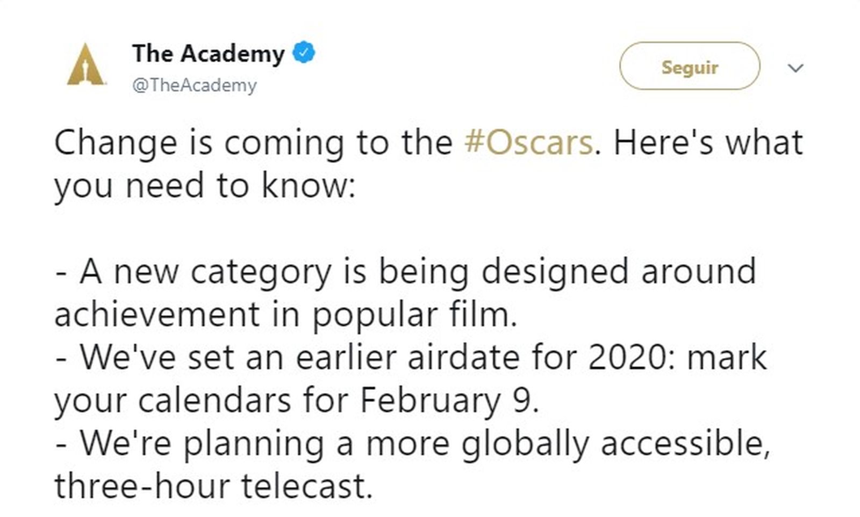Screen dimensions: 860x517
Task: Click "three-hour telecast." text
Action: click(213, 486)
